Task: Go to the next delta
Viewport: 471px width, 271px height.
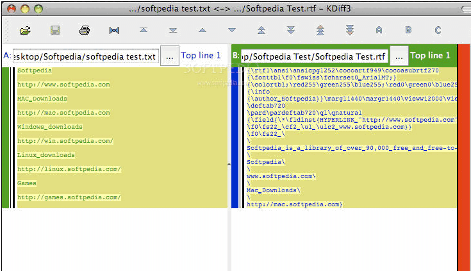Action: pos(232,30)
